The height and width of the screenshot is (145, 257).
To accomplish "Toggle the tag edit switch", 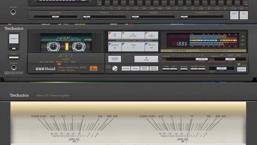I will [x=194, y=69].
